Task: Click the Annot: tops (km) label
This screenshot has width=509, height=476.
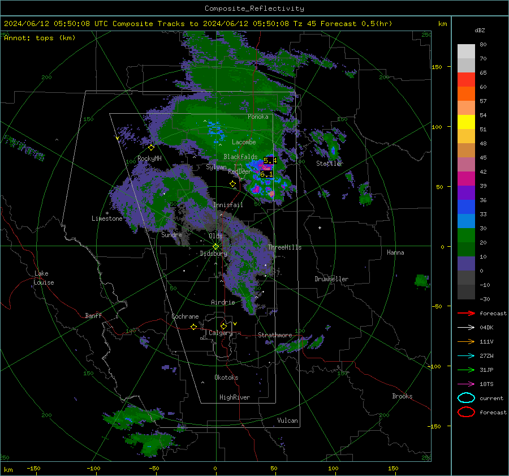Action: [40, 38]
